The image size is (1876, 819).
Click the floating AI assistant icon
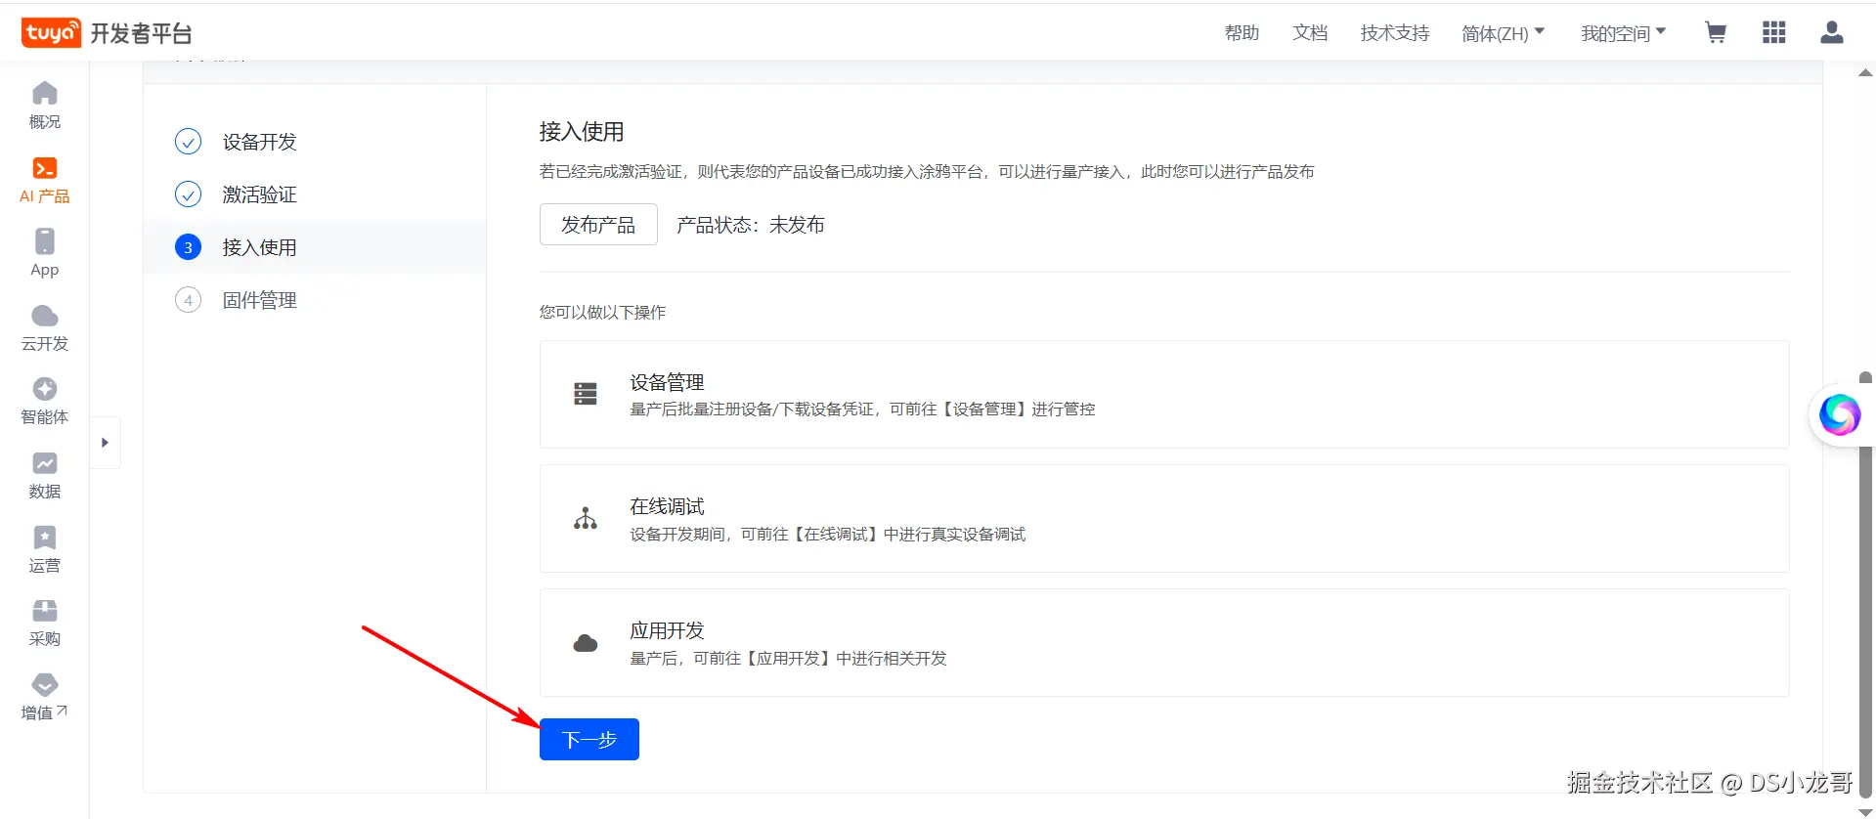(1840, 415)
